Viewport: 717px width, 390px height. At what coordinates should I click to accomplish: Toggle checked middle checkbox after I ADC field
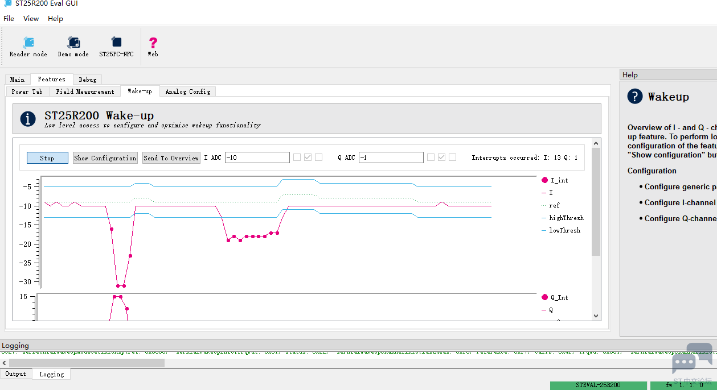click(x=308, y=157)
